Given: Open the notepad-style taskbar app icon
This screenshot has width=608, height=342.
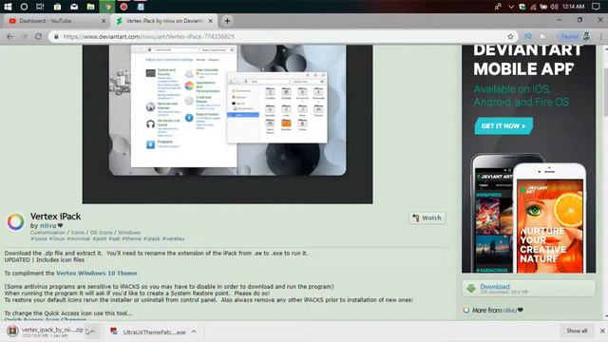Looking at the screenshot, I should [x=141, y=7].
